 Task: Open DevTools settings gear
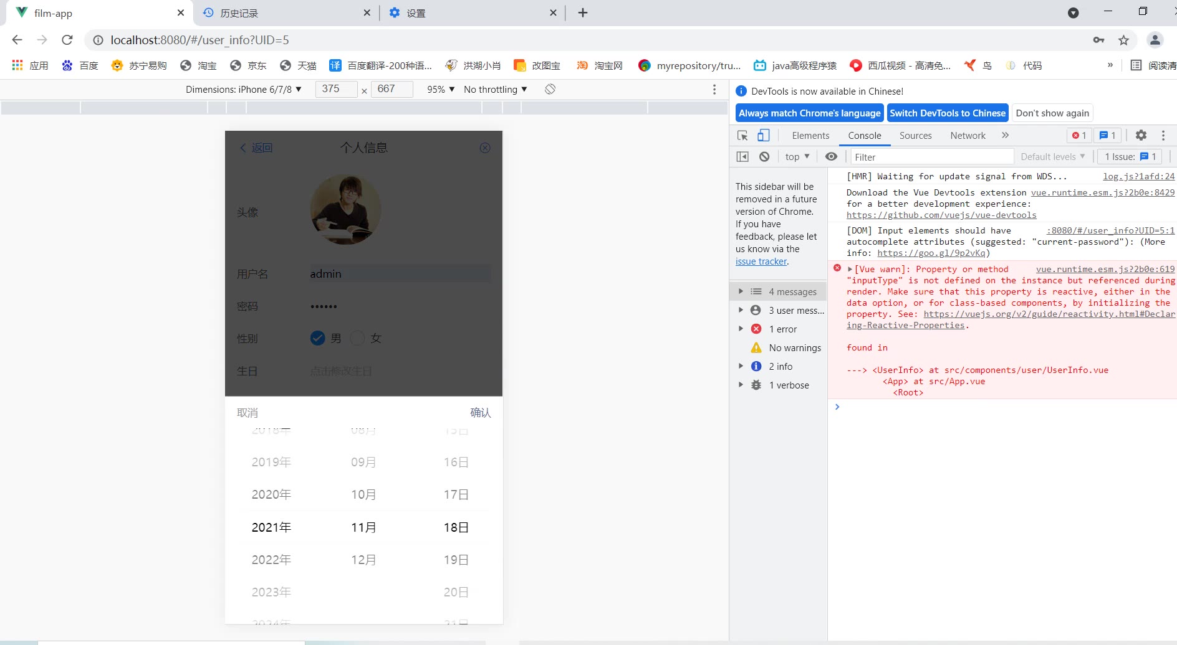coord(1141,135)
